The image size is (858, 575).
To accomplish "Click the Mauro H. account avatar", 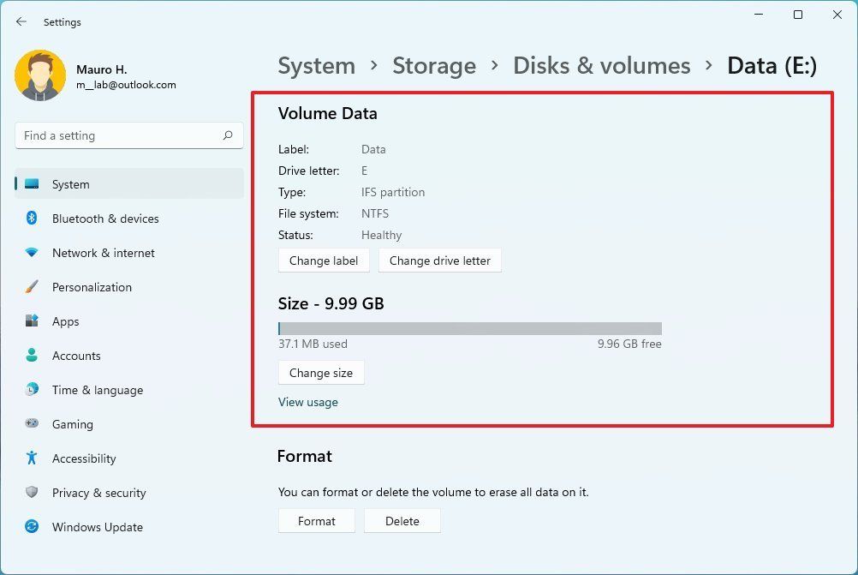I will coord(41,75).
